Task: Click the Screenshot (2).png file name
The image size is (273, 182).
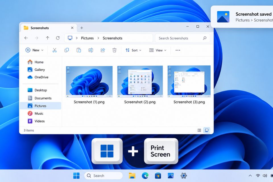Action: [140, 102]
